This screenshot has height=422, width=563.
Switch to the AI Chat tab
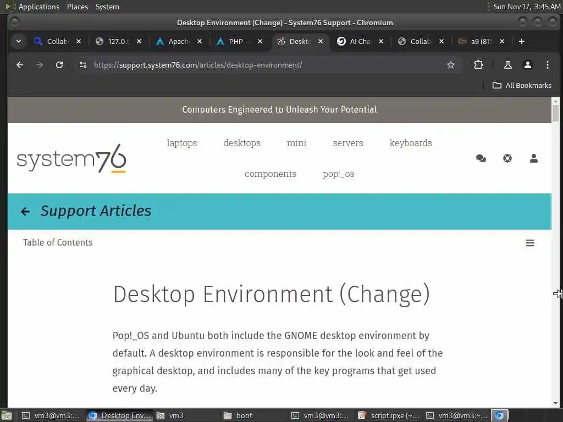360,41
